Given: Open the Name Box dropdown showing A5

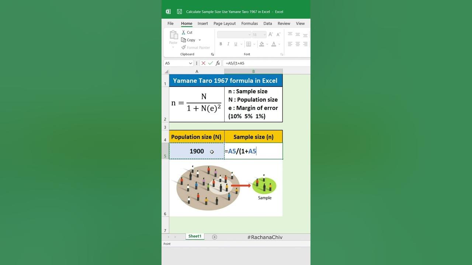Looking at the screenshot, I should pyautogui.click(x=190, y=63).
